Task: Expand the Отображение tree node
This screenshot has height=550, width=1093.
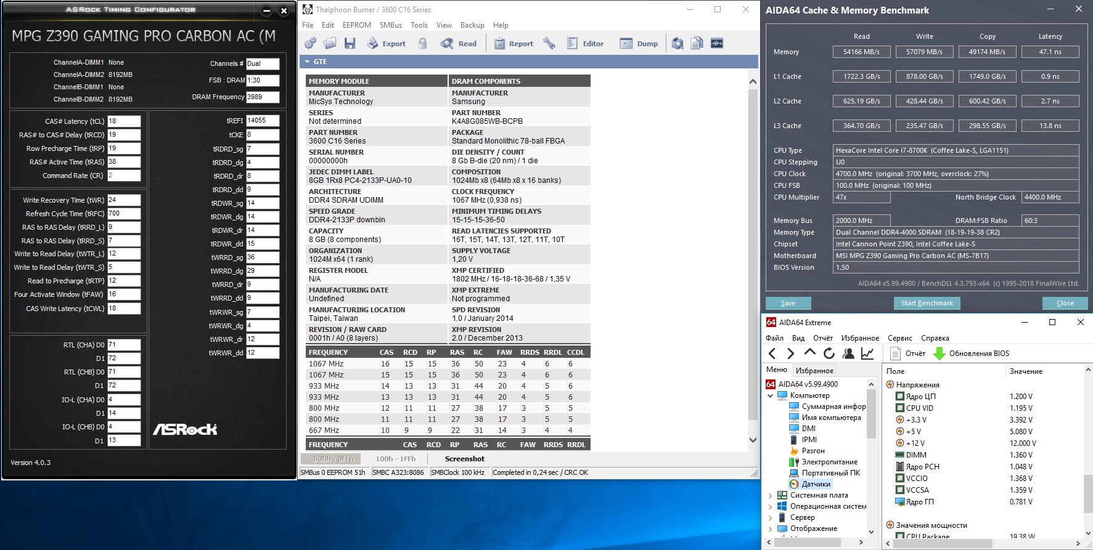Action: [x=771, y=529]
